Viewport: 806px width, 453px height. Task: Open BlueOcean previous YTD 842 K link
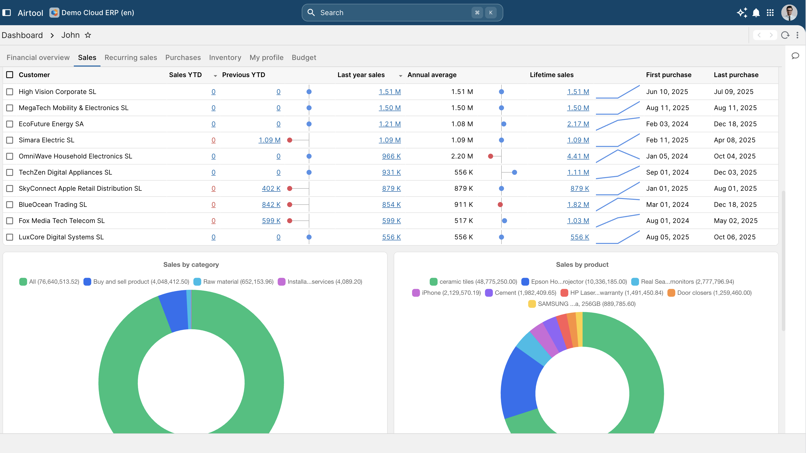(x=271, y=204)
